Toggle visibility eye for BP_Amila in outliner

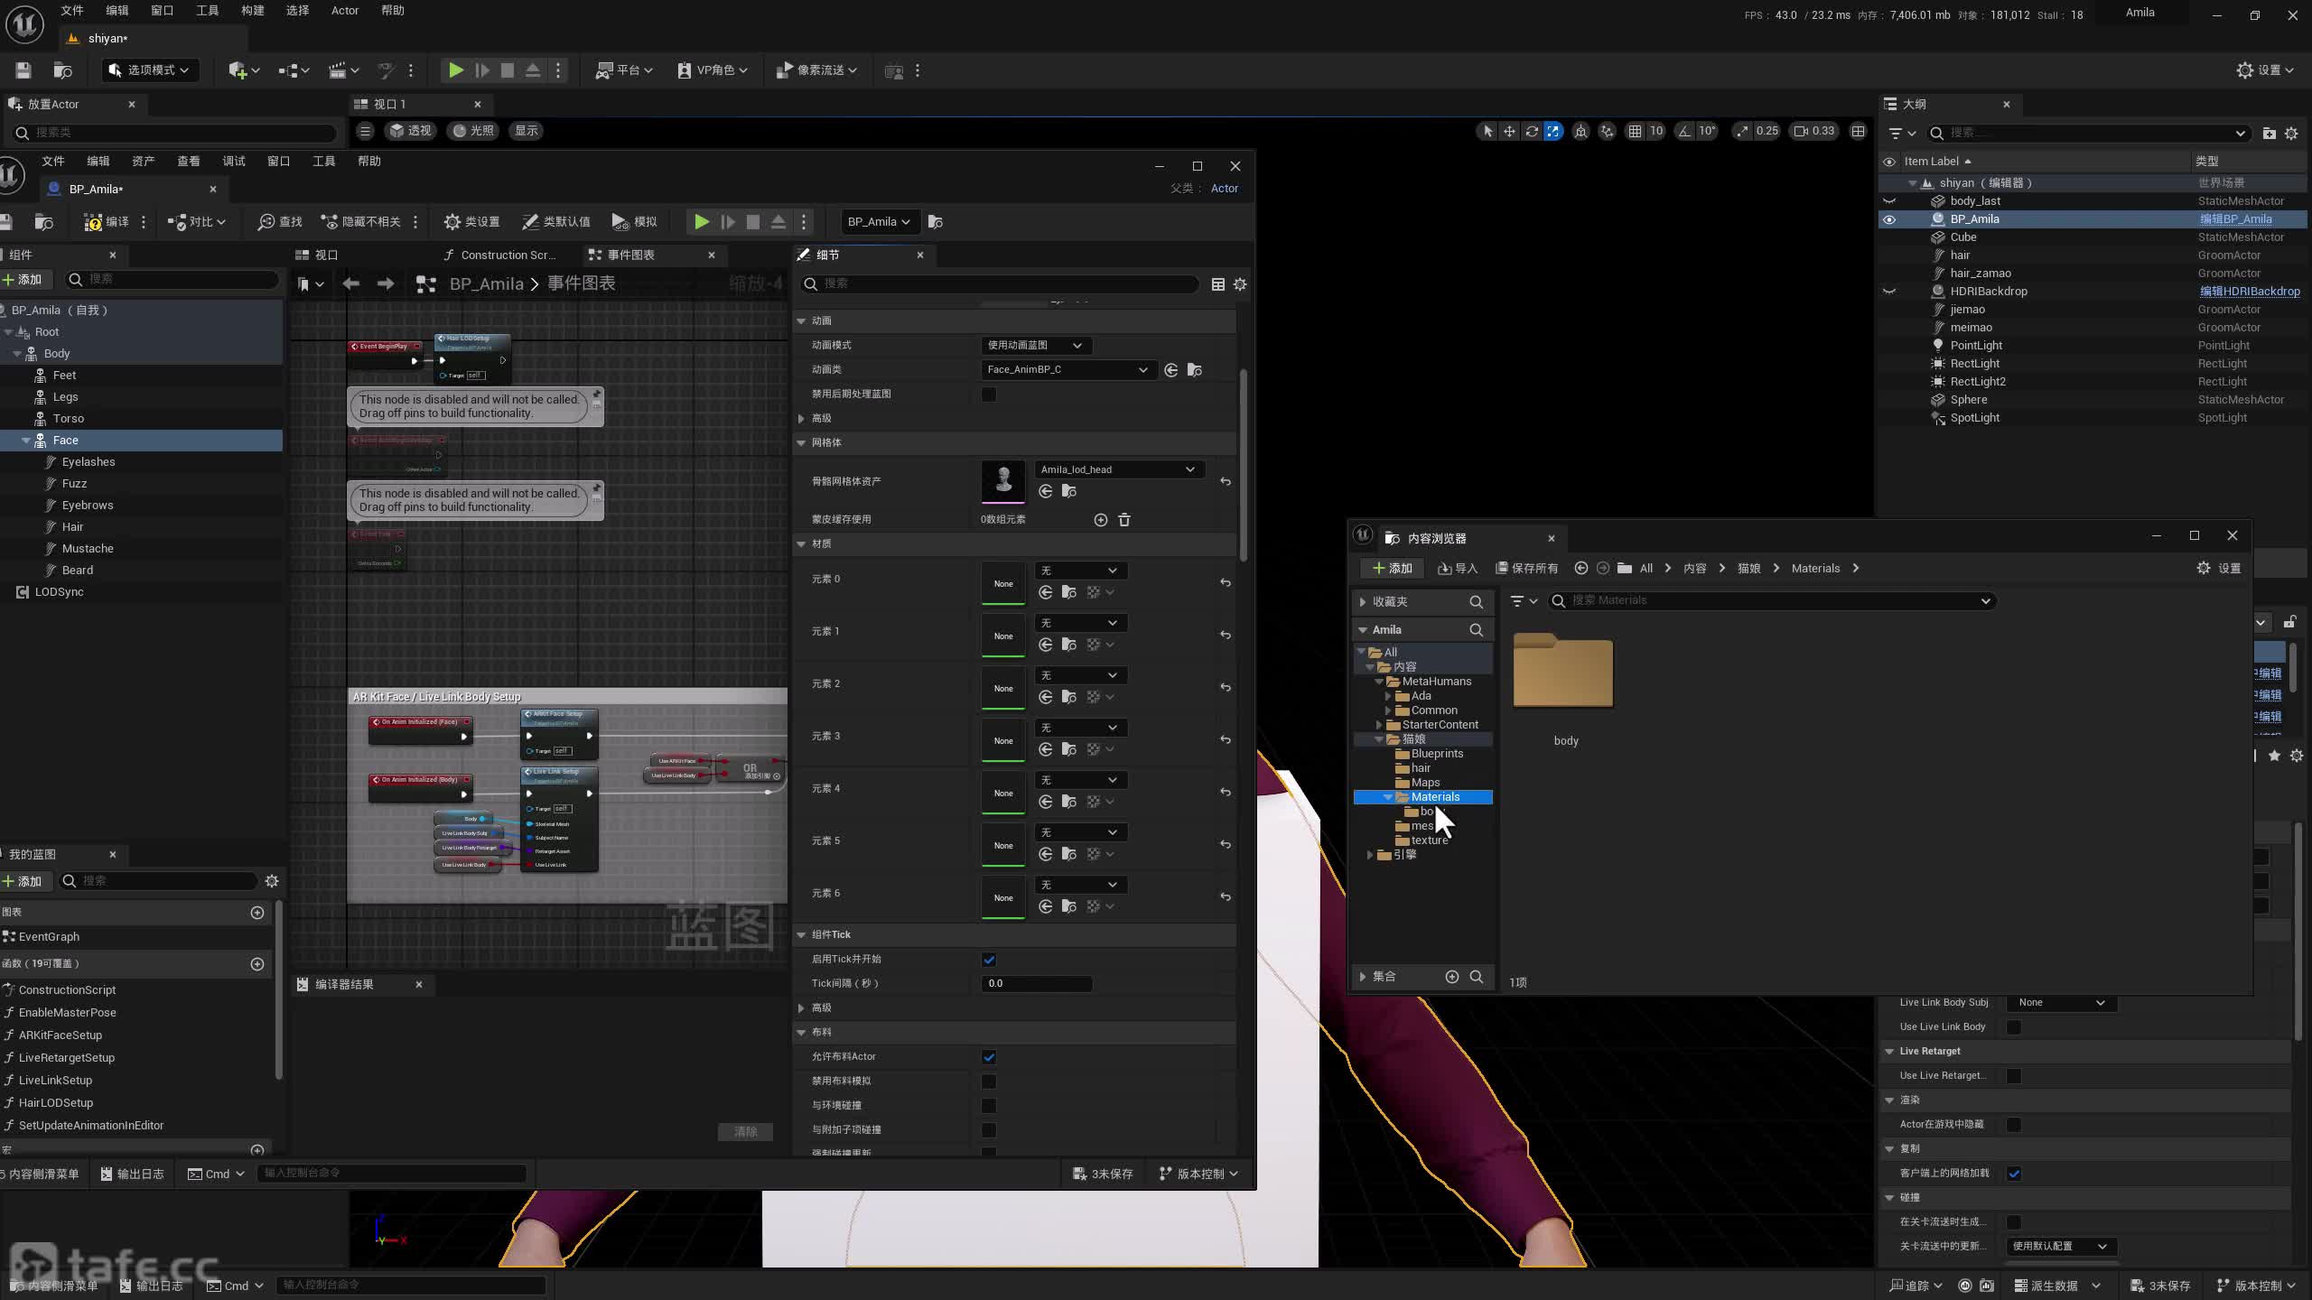click(1889, 219)
